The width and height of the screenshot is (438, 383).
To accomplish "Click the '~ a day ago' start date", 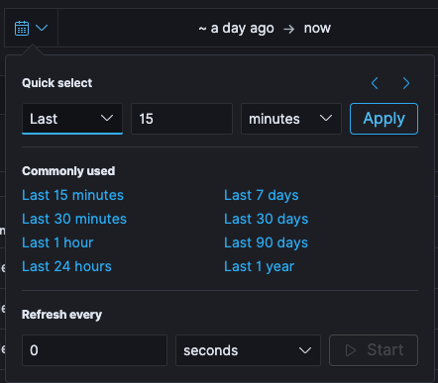I will 236,29.
